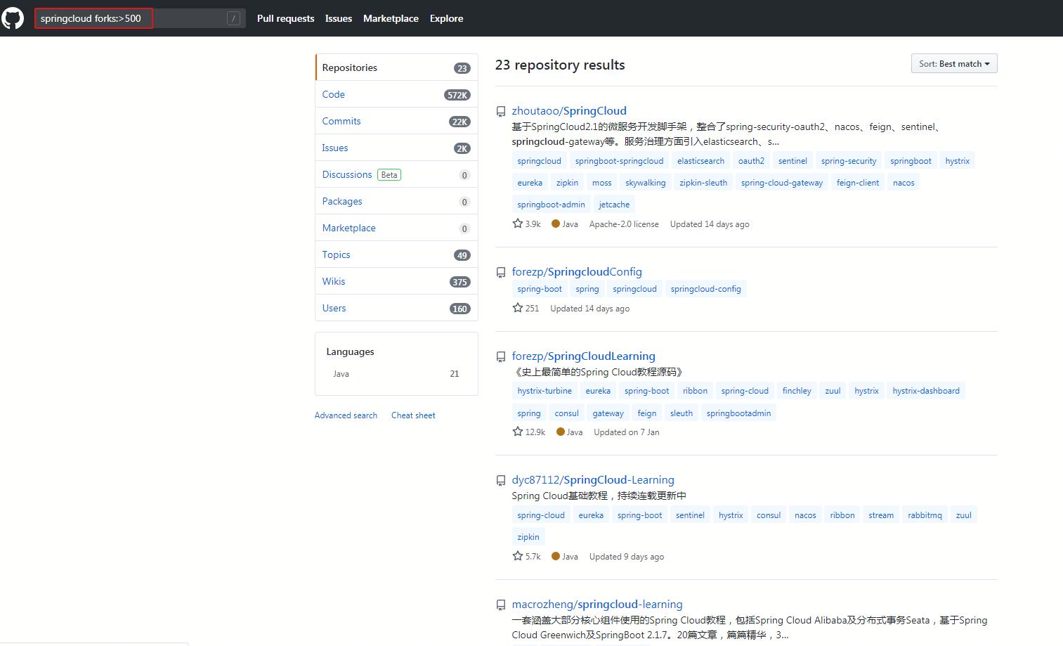1063x646 pixels.
Task: Click the skywalking topic tag
Action: [645, 183]
